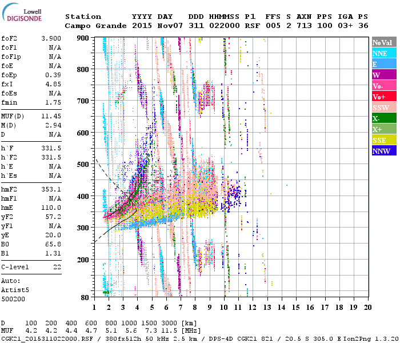Viewport: 400px width, 343px height.
Task: Click the C-level value 22
Action: point(57,267)
